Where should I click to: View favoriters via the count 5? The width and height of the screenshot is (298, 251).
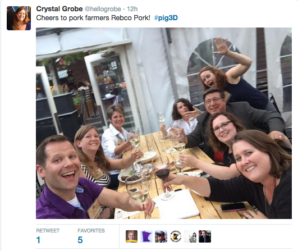(80, 240)
